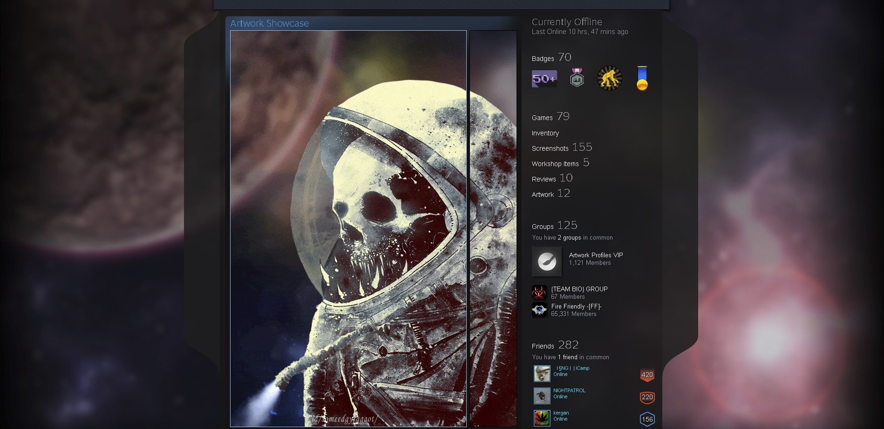Open {TEAM BIO} GROUP name link

[x=579, y=289]
